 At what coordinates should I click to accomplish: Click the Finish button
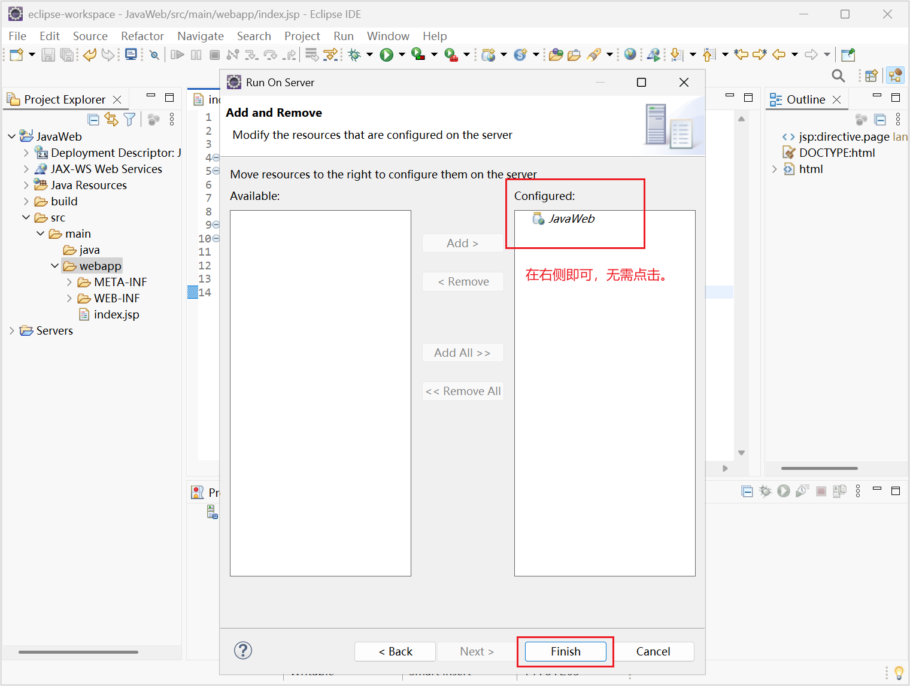click(566, 651)
